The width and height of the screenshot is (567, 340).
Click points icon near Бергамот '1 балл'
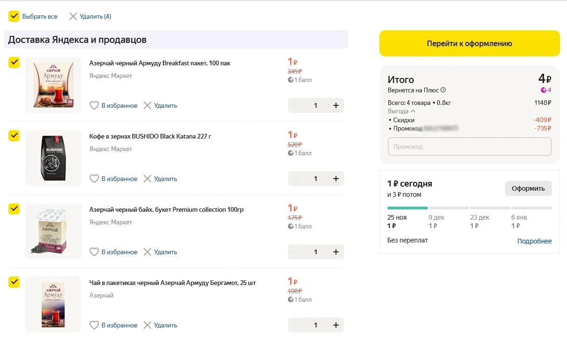[x=290, y=299]
